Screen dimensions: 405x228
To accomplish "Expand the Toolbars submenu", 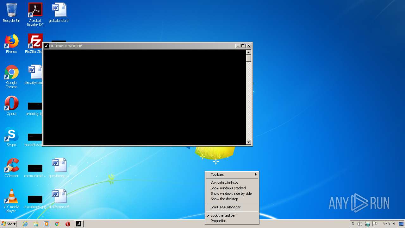I will [x=232, y=174].
